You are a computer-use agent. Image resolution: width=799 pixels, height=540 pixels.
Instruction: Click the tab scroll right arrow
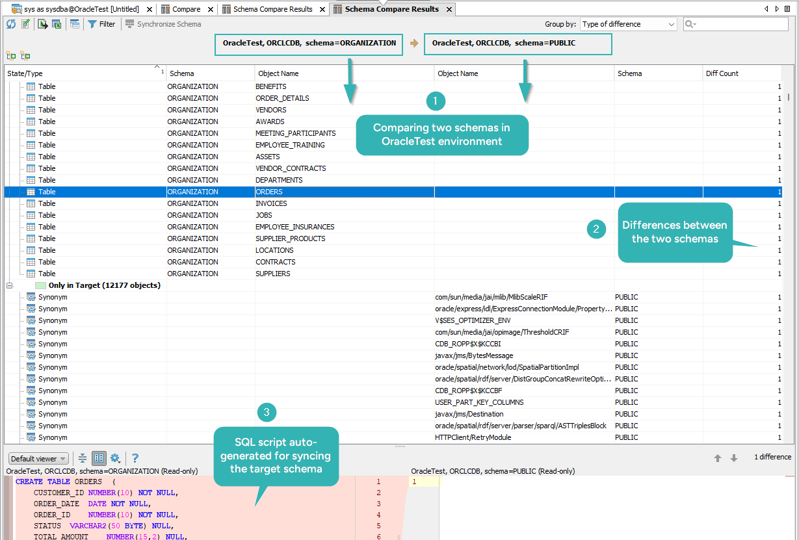(x=778, y=9)
